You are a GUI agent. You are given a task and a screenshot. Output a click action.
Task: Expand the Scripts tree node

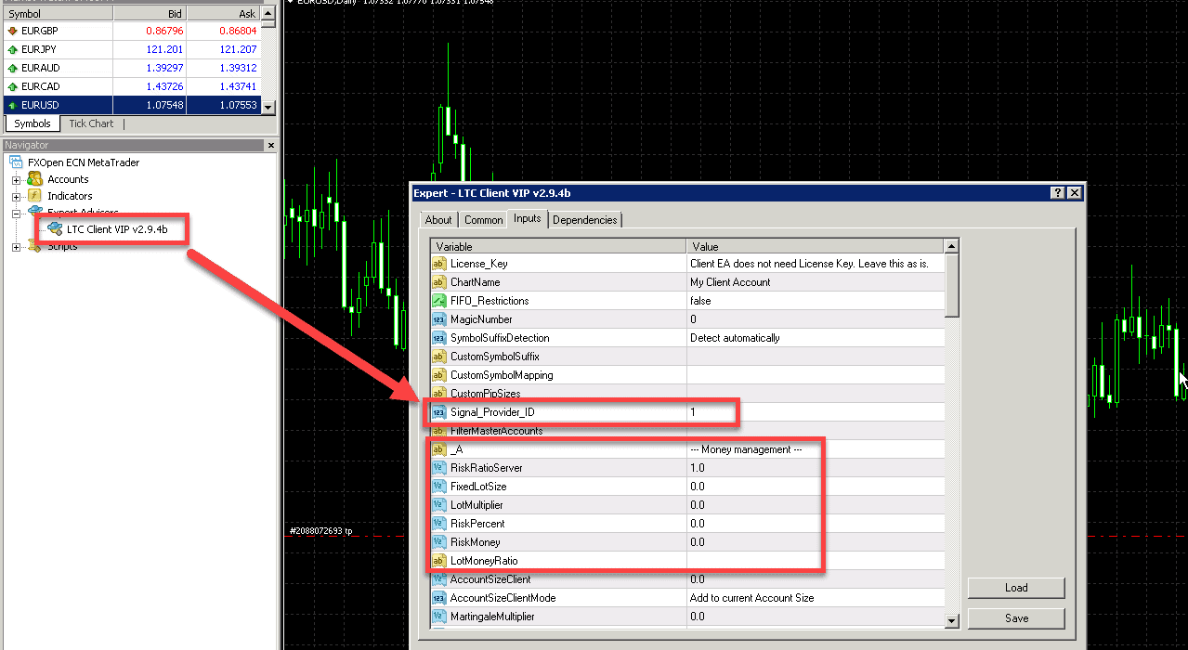[x=16, y=247]
